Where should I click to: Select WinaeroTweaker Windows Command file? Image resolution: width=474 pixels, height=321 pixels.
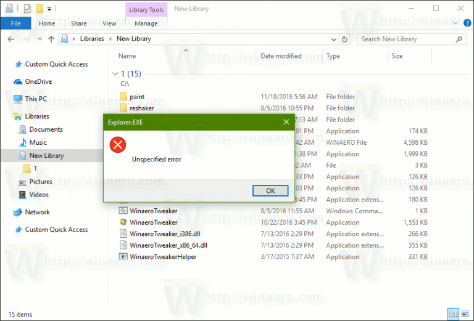tap(153, 211)
